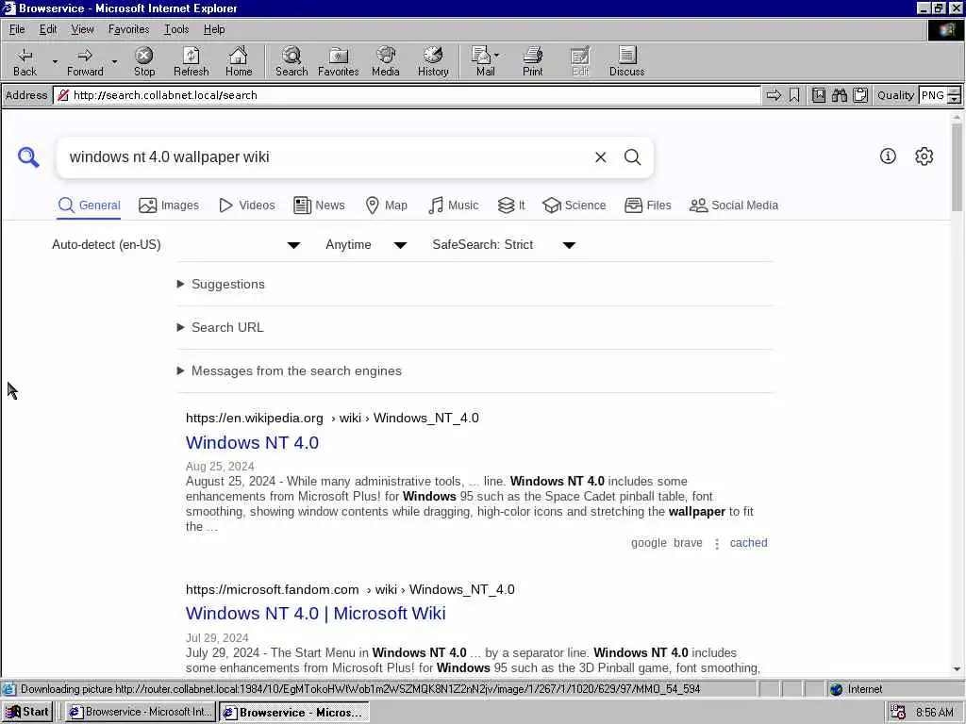Go Back using the toolbar arrow
This screenshot has height=724, width=966.
coord(25,61)
